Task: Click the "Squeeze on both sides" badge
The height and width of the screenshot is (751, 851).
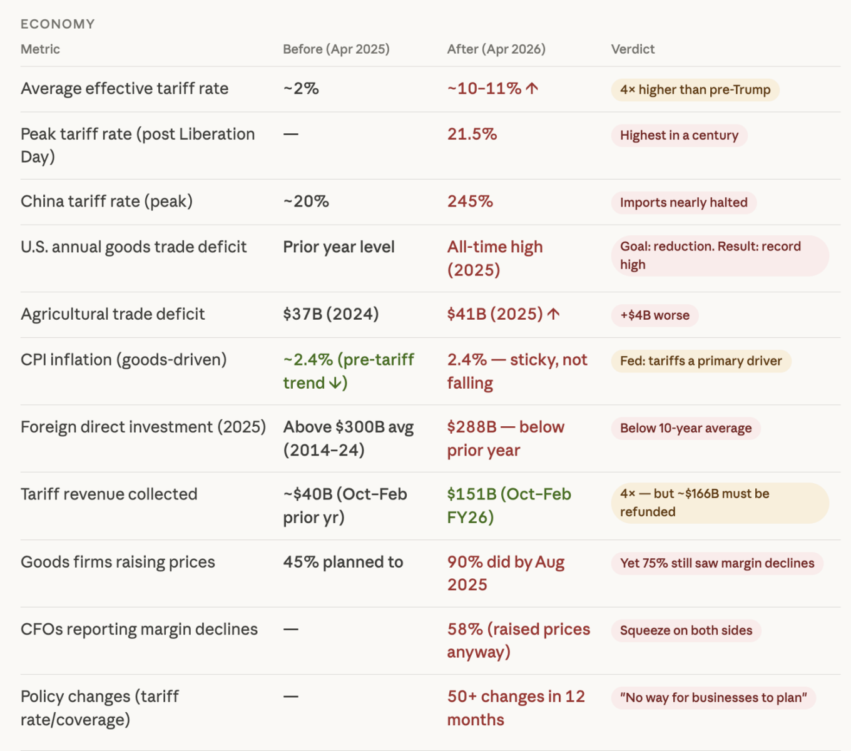Action: pos(686,631)
